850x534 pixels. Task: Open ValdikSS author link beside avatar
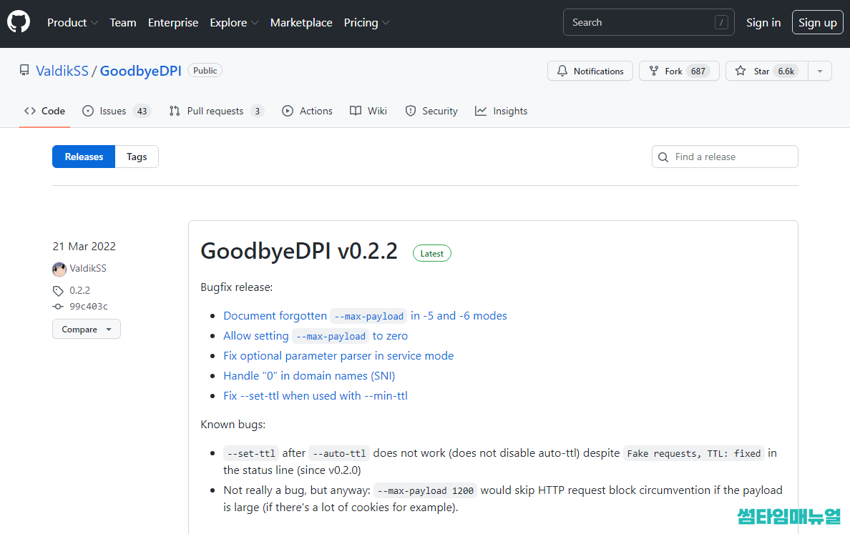click(88, 268)
